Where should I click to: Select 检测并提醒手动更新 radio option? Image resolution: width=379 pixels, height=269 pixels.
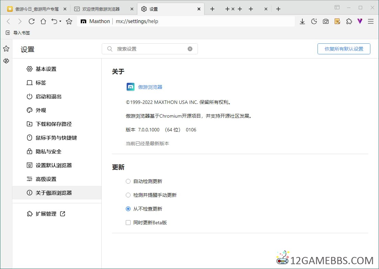pyautogui.click(x=128, y=195)
